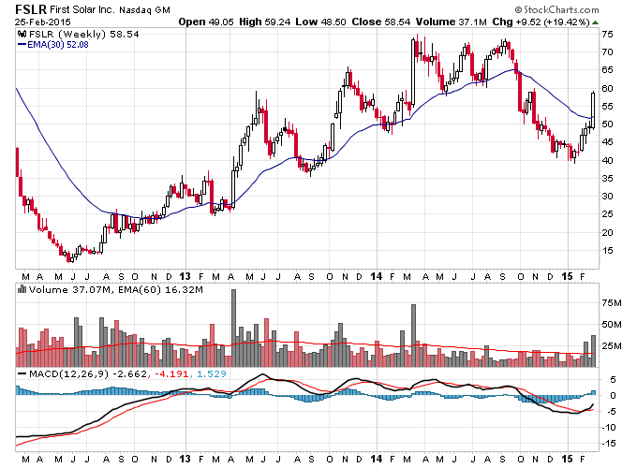
Task: Click the First Solar Inc. company name
Action: [x=82, y=9]
